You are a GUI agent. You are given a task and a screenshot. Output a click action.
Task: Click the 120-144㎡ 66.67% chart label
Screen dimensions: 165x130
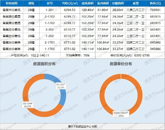pyautogui.click(x=28, y=105)
